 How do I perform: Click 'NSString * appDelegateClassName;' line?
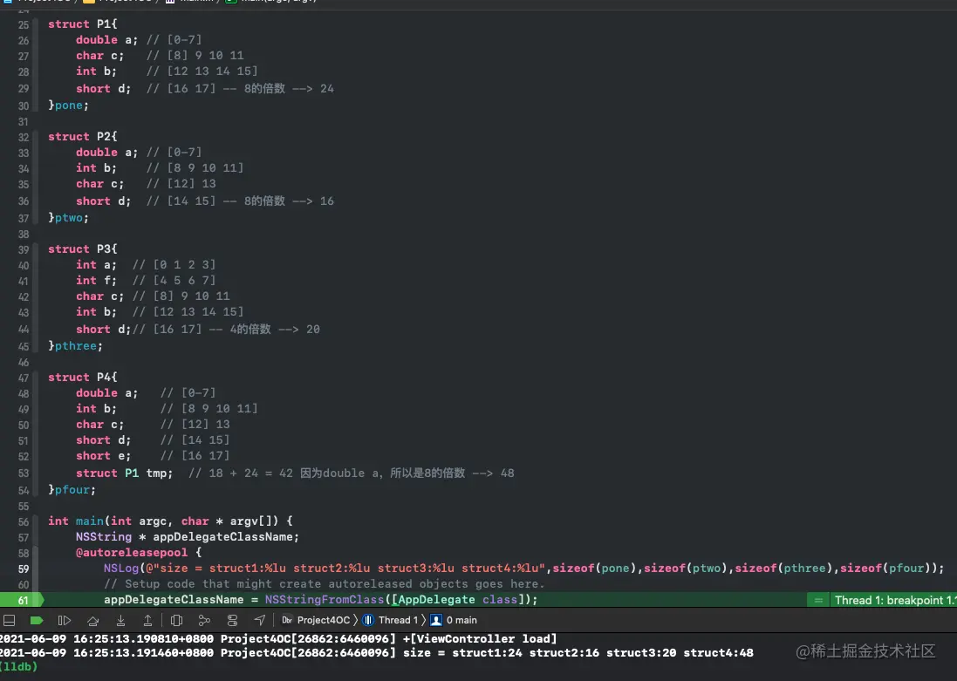pyautogui.click(x=188, y=536)
